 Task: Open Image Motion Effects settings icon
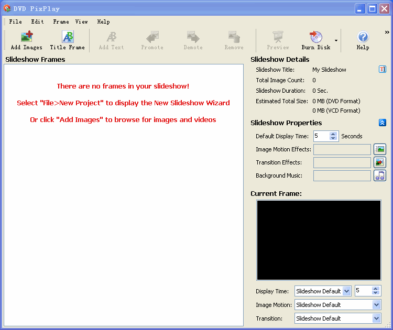pos(379,149)
